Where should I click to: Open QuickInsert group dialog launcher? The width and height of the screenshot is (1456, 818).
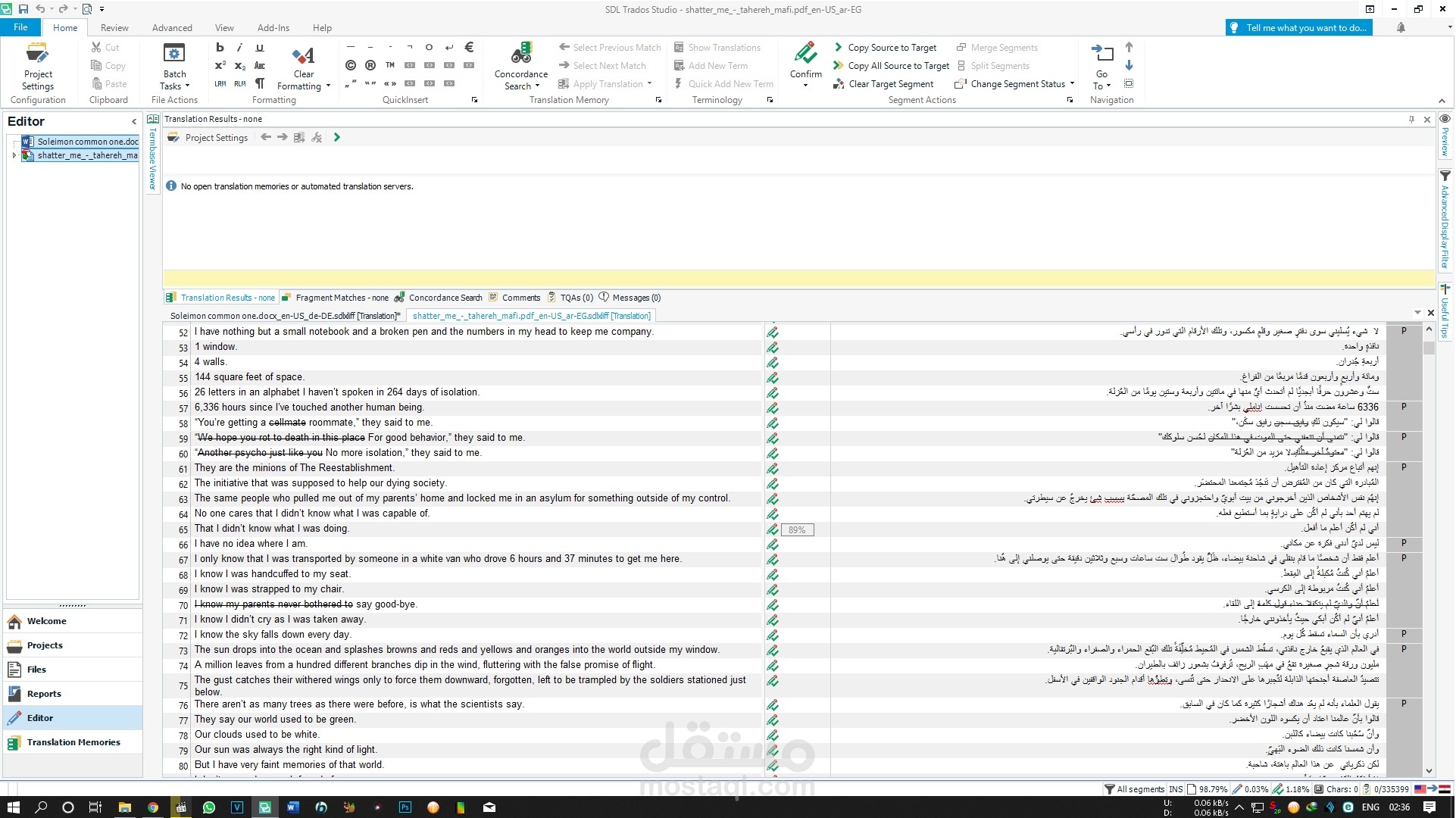point(474,100)
